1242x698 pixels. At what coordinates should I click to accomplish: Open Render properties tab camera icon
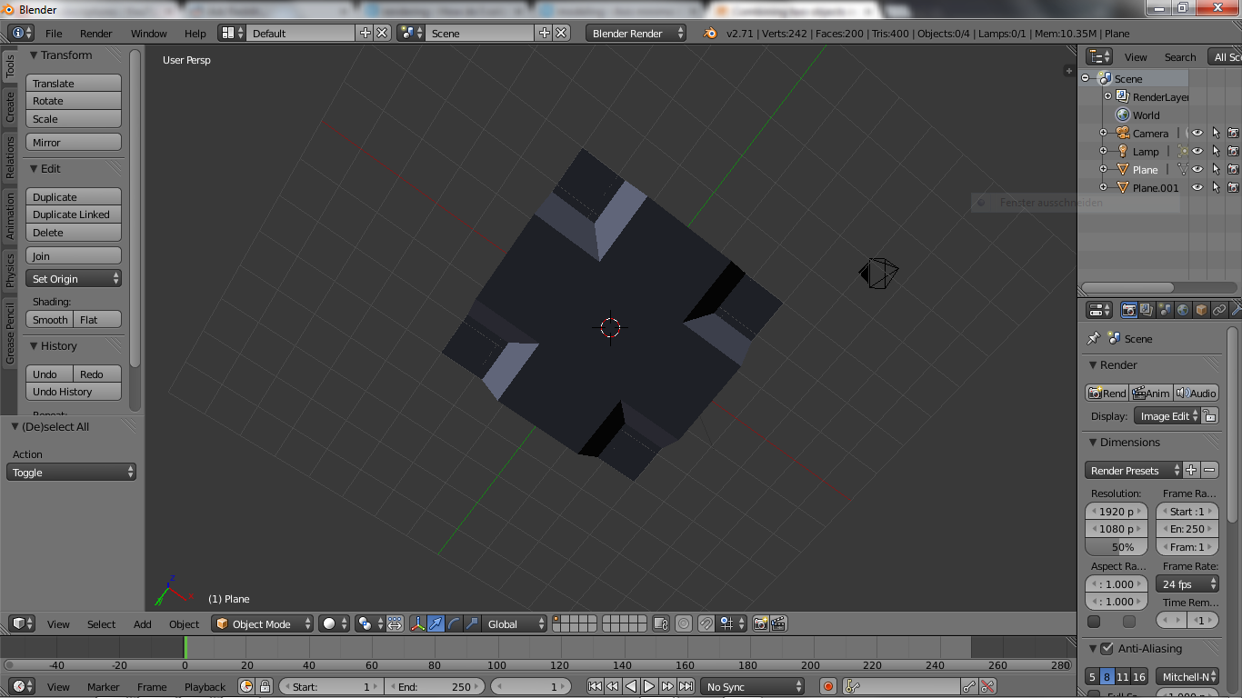coord(1128,310)
